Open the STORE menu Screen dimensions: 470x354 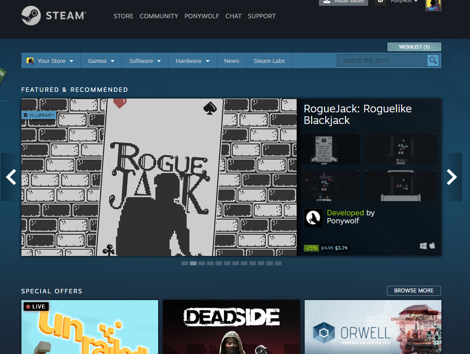pos(123,16)
